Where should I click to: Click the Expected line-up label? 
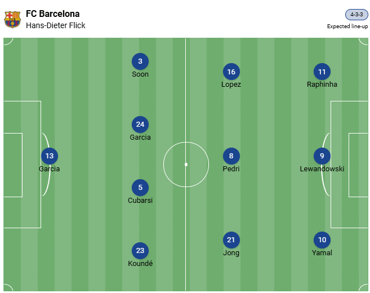(347, 26)
